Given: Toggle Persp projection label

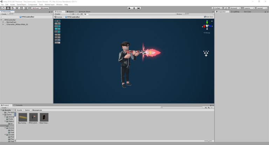Looking at the screenshot, I should click(207, 33).
